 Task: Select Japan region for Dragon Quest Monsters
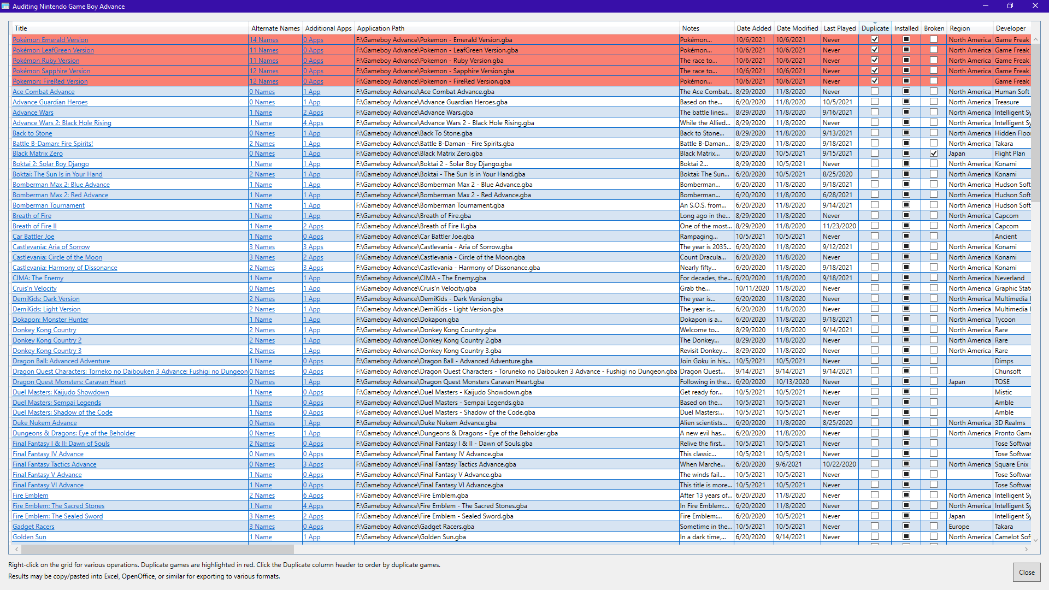tap(970, 382)
